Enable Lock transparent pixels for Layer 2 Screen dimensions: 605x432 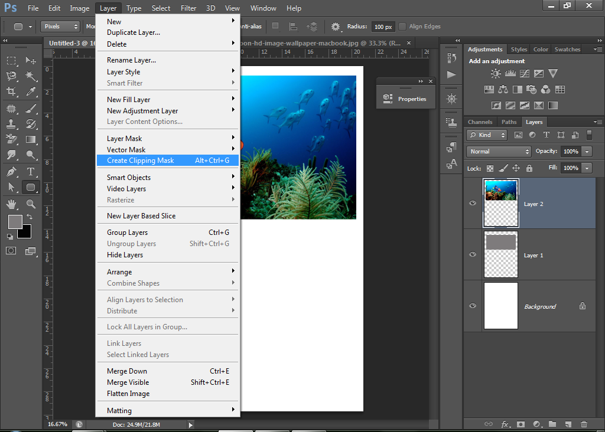point(490,168)
